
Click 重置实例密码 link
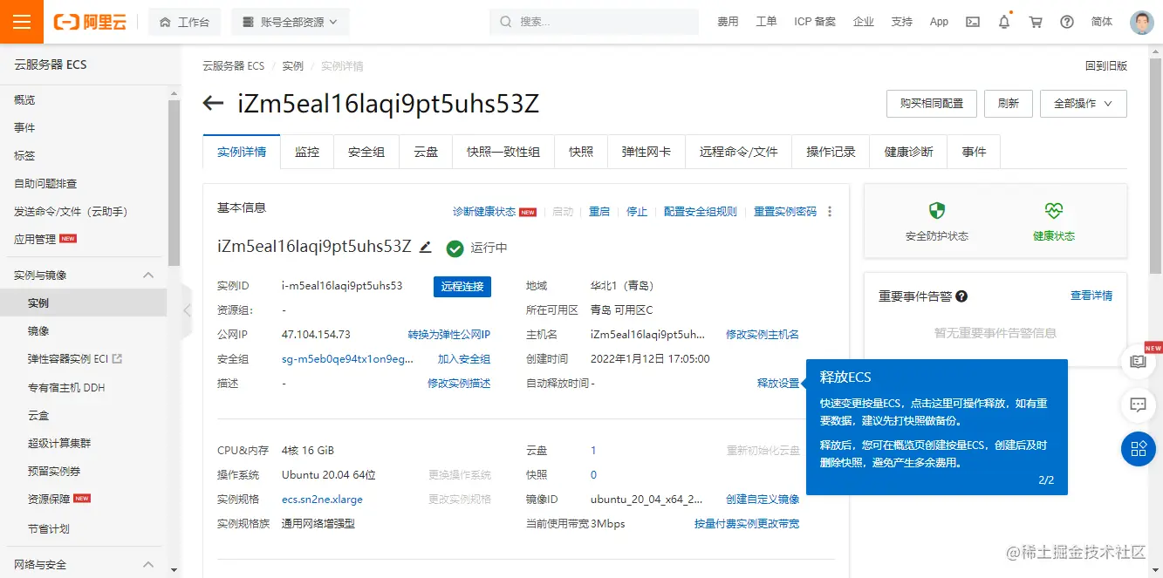click(x=785, y=212)
